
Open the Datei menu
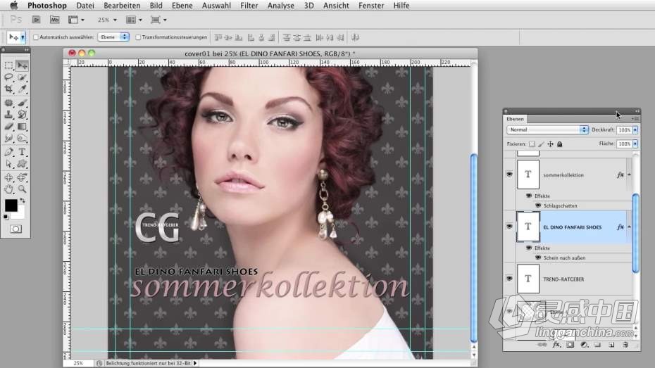tap(85, 6)
